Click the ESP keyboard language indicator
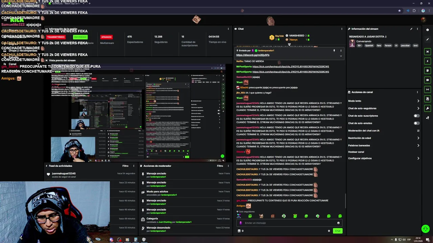This screenshot has width=433, height=243. 409,240
